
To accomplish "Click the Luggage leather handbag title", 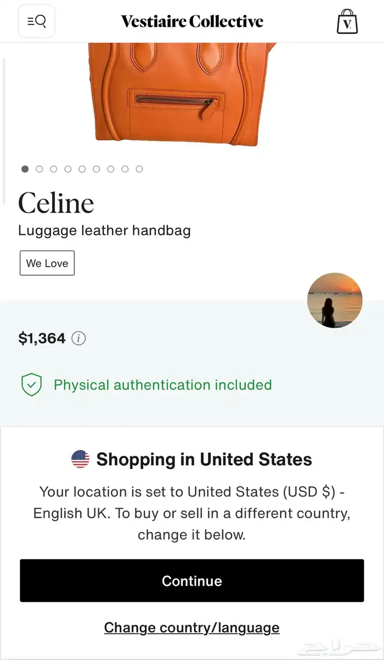I will tap(104, 230).
